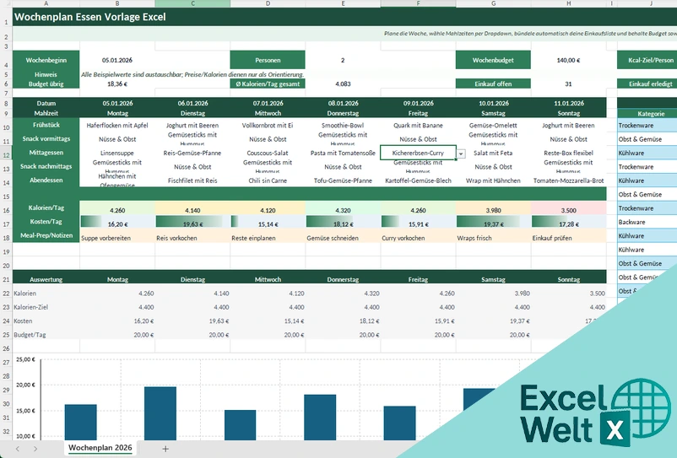
Task: Click the Abendessen row label
Action: pyautogui.click(x=46, y=180)
